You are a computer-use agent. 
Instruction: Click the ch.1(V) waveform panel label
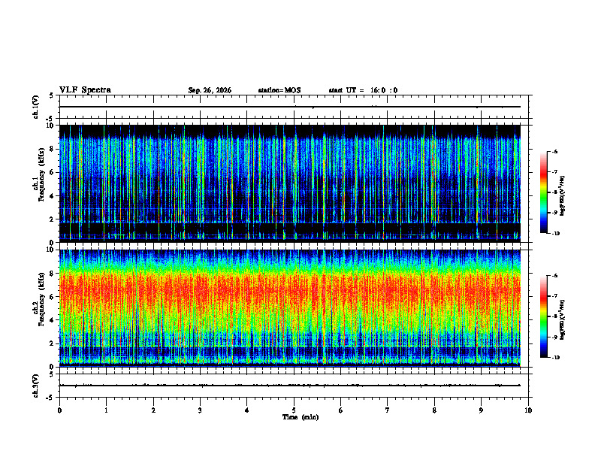[36, 107]
